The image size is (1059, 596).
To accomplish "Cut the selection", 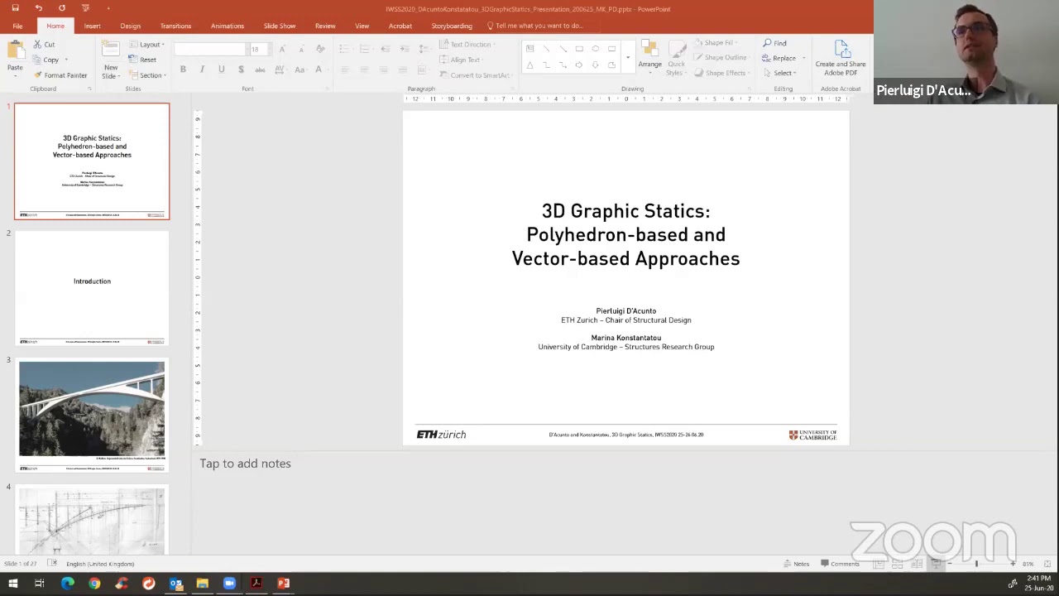I will [x=44, y=45].
